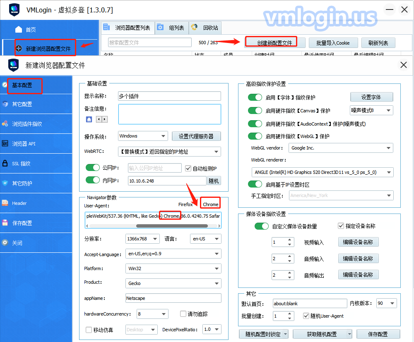Expand the WebGL vendor dropdown

point(341,148)
